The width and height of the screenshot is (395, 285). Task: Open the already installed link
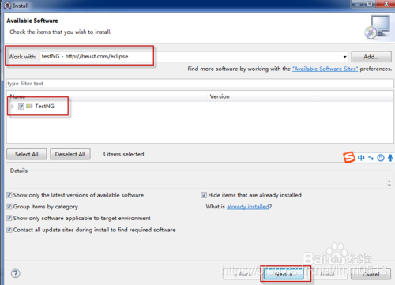click(x=248, y=207)
